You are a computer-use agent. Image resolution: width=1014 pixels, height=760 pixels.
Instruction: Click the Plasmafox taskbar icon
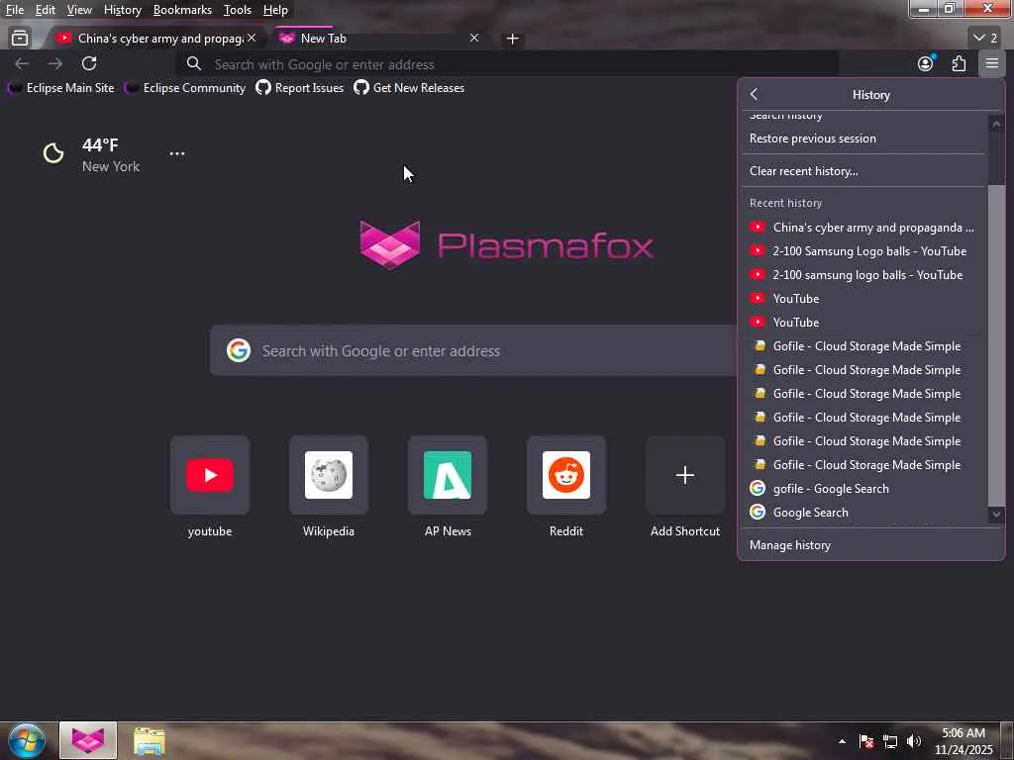tap(88, 740)
